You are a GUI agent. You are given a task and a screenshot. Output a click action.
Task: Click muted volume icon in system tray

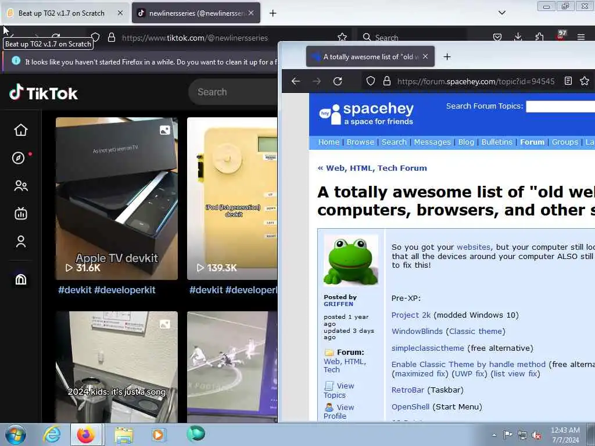click(536, 436)
